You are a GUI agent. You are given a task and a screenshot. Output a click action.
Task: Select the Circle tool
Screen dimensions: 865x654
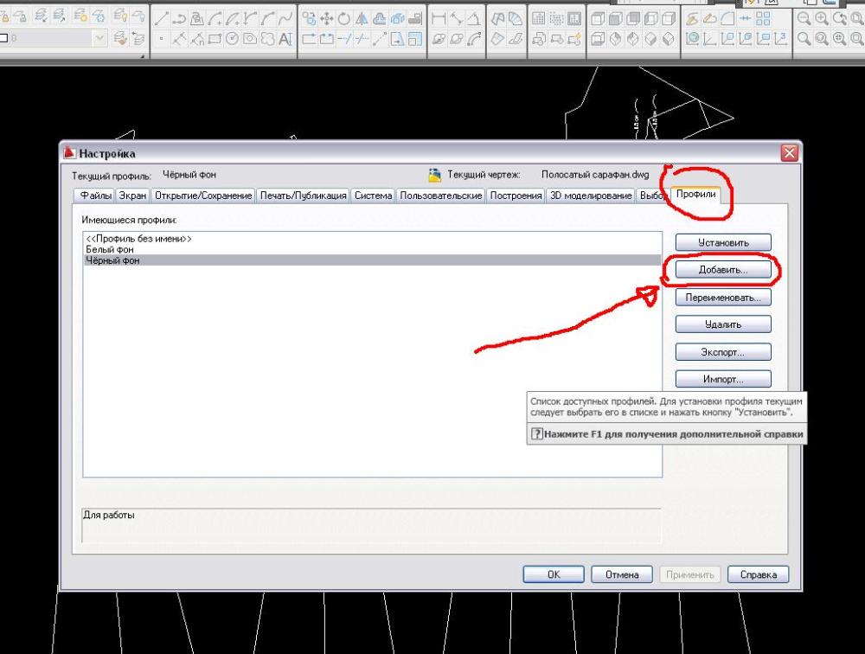(x=232, y=39)
